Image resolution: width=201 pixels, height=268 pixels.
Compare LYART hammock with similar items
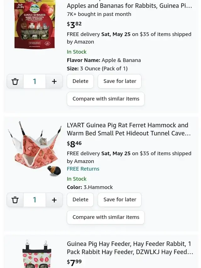click(x=106, y=217)
